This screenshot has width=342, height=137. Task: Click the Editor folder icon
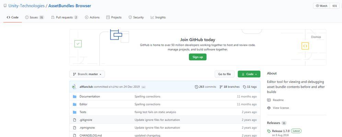click(75, 104)
